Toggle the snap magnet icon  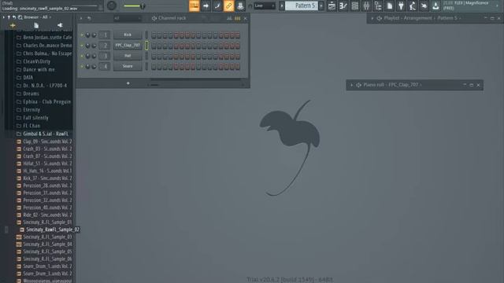pos(250,6)
